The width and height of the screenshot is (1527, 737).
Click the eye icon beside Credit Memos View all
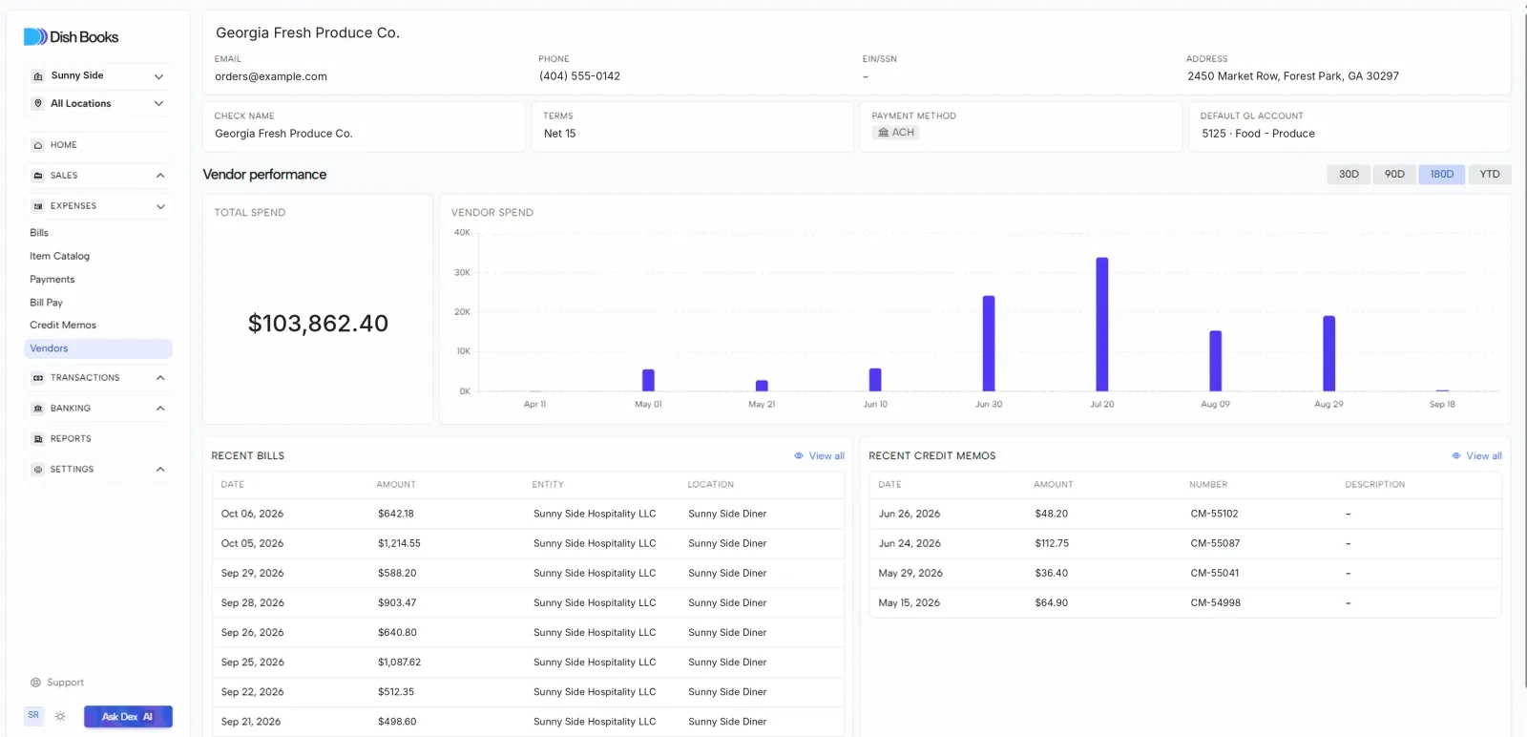1456,456
